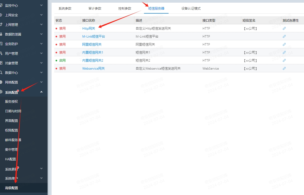
Task: Test connectivity for Http网关 row
Action: click(284, 28)
